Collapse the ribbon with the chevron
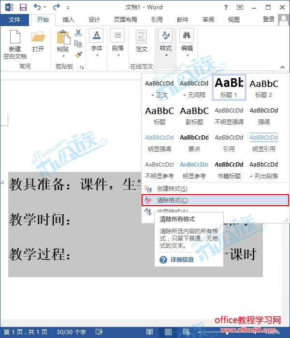This screenshot has height=338, width=290. (x=282, y=67)
